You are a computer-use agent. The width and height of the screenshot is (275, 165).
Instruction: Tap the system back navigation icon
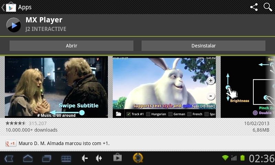(9, 158)
